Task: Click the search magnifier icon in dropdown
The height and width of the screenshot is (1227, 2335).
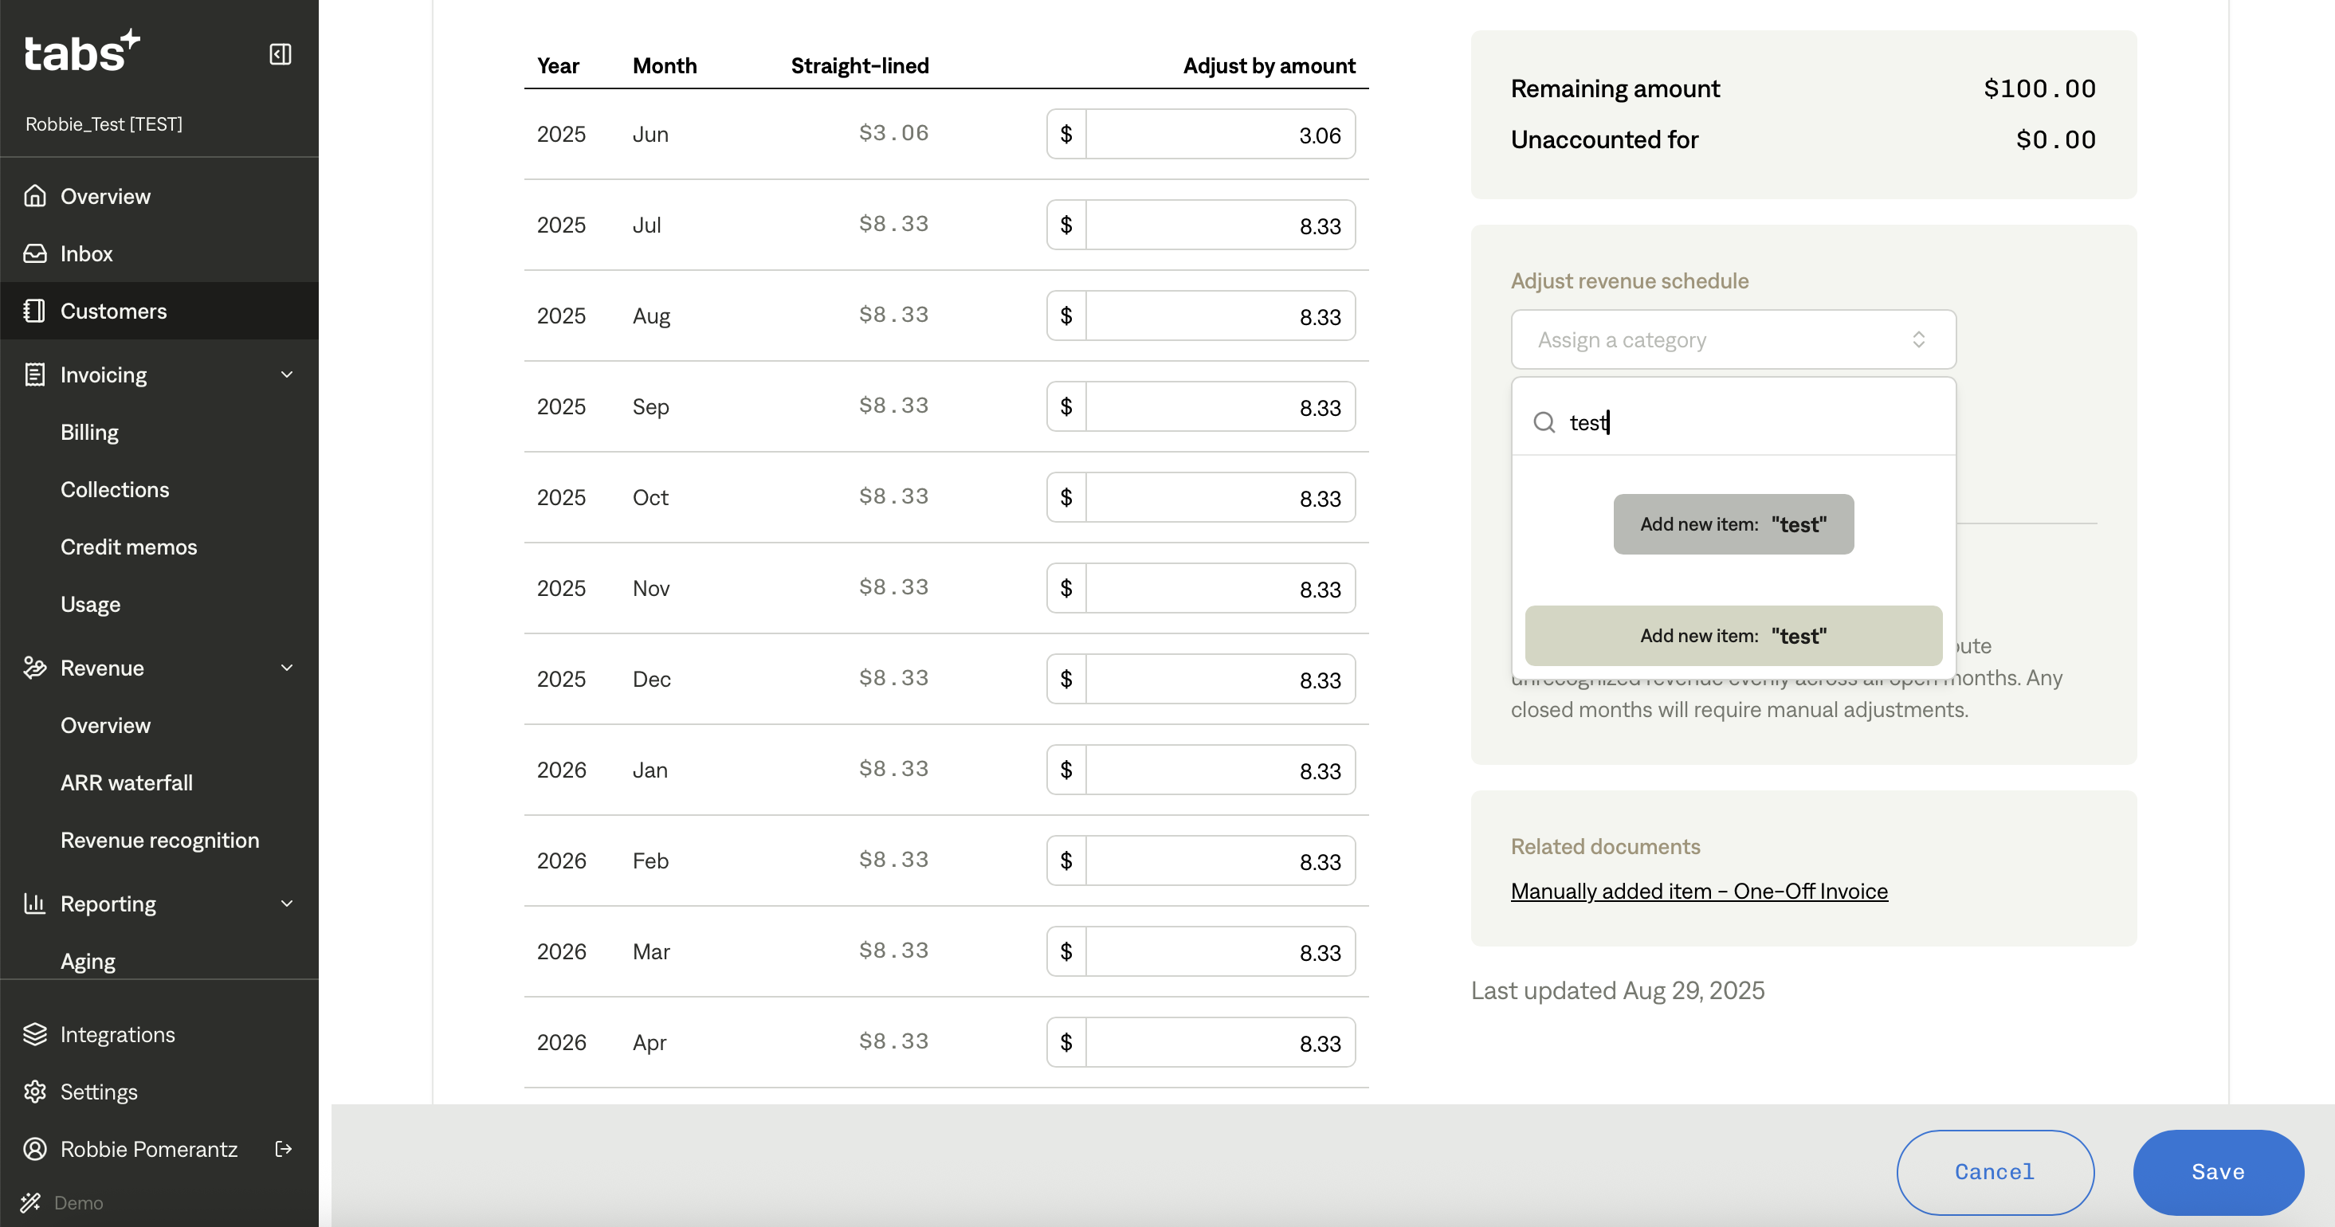Action: (1544, 422)
